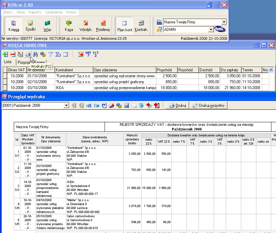This screenshot has height=233, width=276.
Task: Click the edit document icon in Księga Handlowa
Action: click(x=20, y=54)
